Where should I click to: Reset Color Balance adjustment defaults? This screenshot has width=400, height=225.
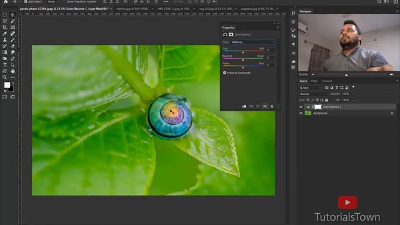(258, 106)
